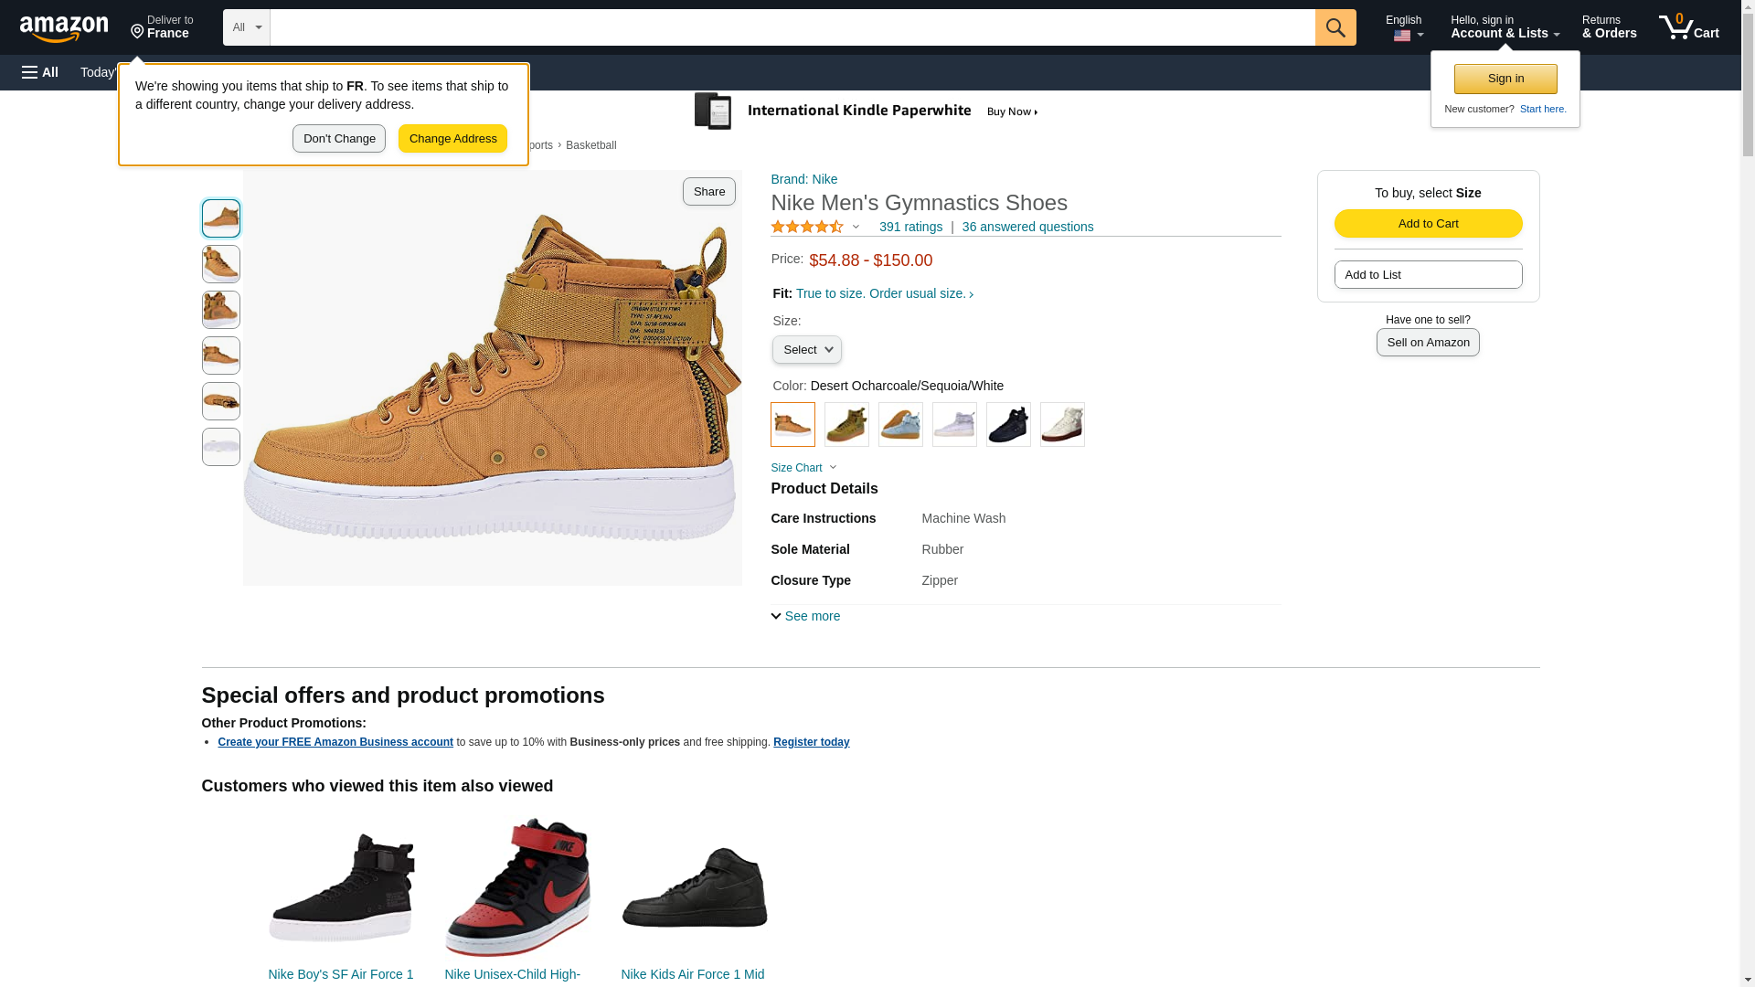
Task: Click the second product image thumbnail
Action: pyautogui.click(x=221, y=264)
